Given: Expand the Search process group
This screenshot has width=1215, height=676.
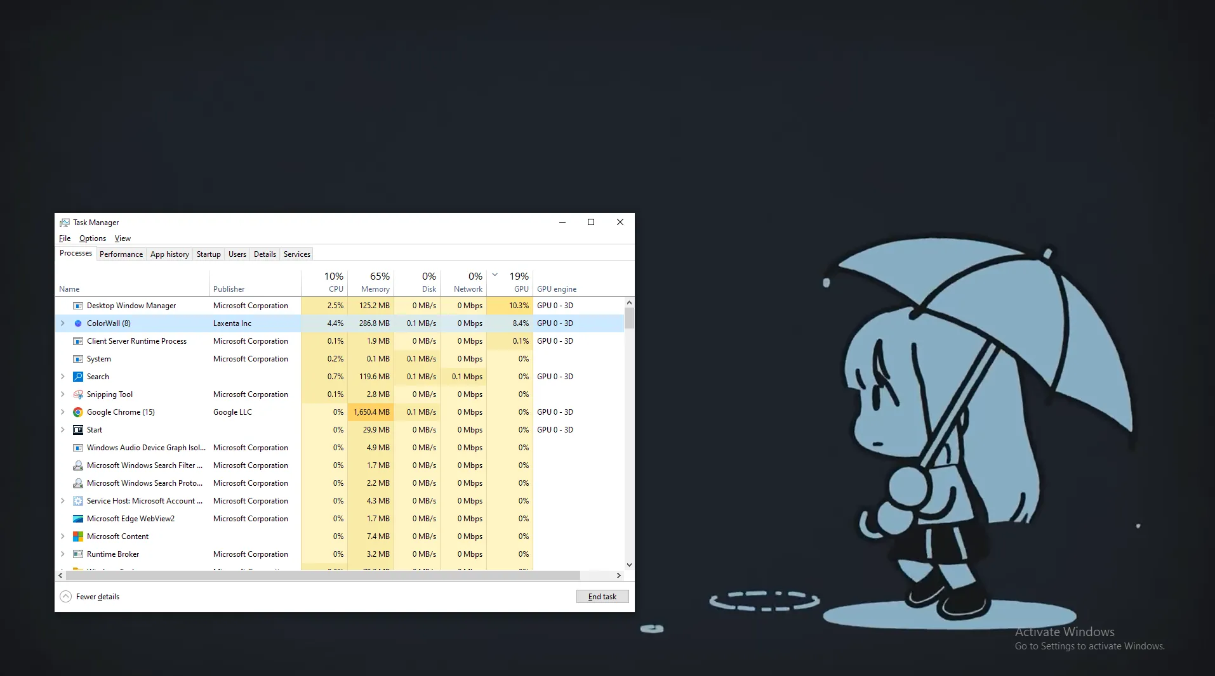Looking at the screenshot, I should tap(62, 377).
